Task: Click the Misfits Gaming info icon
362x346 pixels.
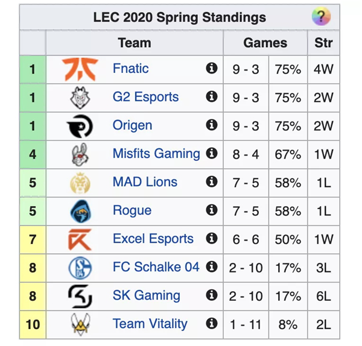Action: coord(212,153)
